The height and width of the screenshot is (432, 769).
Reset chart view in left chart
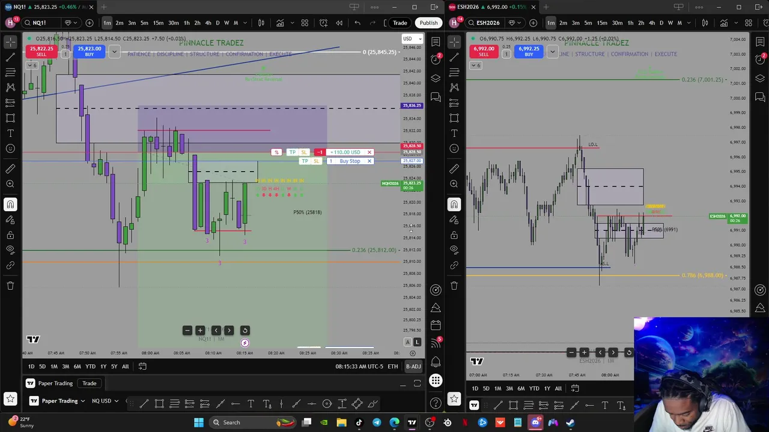tap(245, 331)
